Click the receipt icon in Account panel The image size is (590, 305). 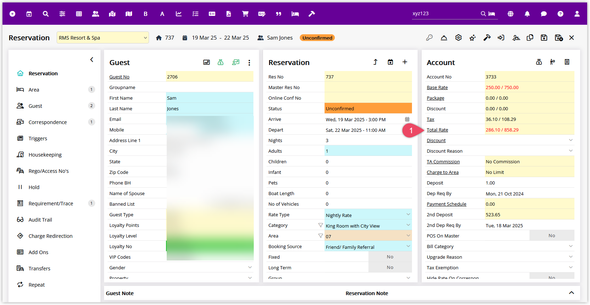[567, 62]
